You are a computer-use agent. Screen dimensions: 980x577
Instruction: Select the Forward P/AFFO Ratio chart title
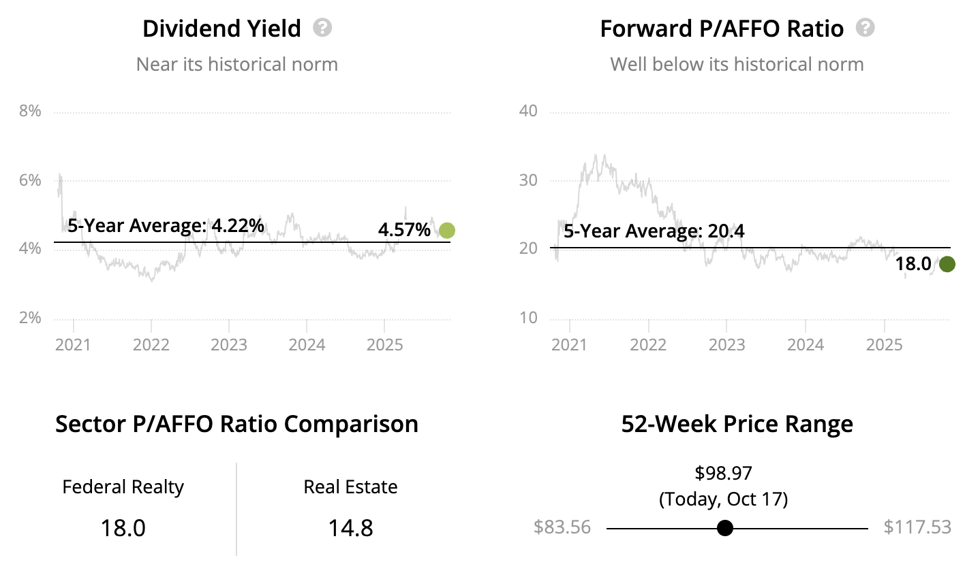coord(722,29)
